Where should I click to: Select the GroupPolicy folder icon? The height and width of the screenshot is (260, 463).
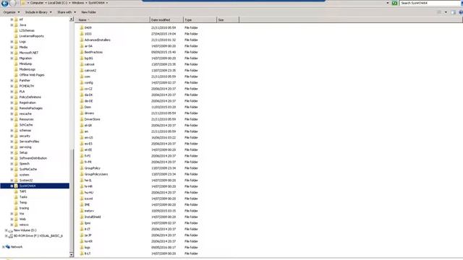tap(82, 168)
